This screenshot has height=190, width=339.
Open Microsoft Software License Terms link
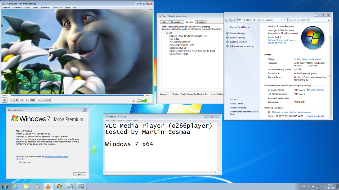[42, 158]
